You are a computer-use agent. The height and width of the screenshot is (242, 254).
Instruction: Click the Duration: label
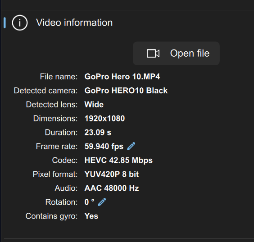point(61,132)
